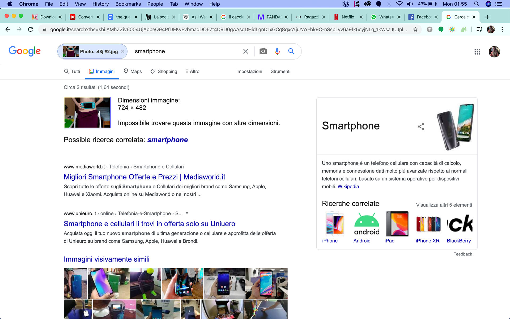Remove the Photo...48j #2.jpg image chip
Viewport: 510px width, 319px height.
point(122,51)
